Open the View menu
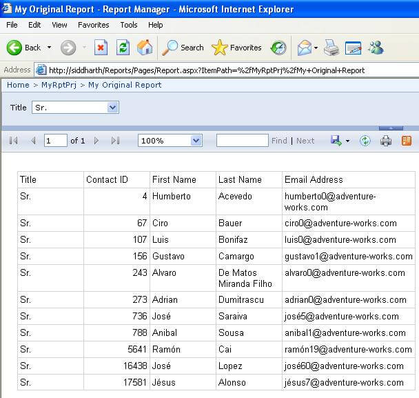 pyautogui.click(x=59, y=25)
